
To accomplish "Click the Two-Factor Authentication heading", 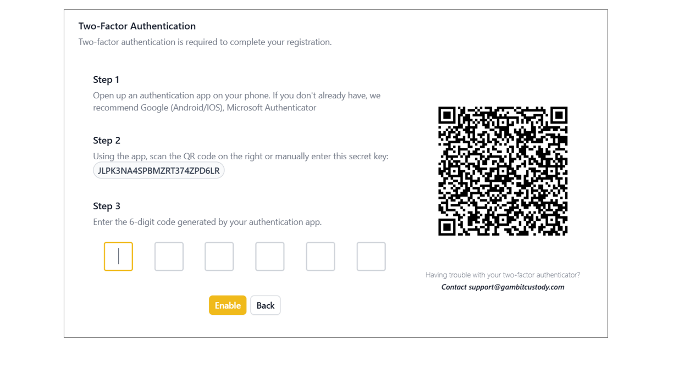I will (137, 26).
